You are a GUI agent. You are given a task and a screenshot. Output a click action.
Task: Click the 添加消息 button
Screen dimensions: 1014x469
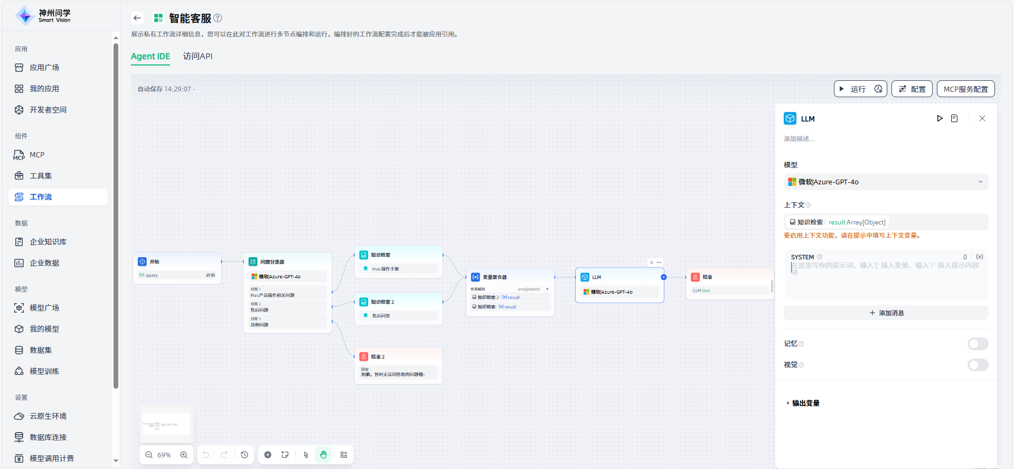[x=886, y=313]
